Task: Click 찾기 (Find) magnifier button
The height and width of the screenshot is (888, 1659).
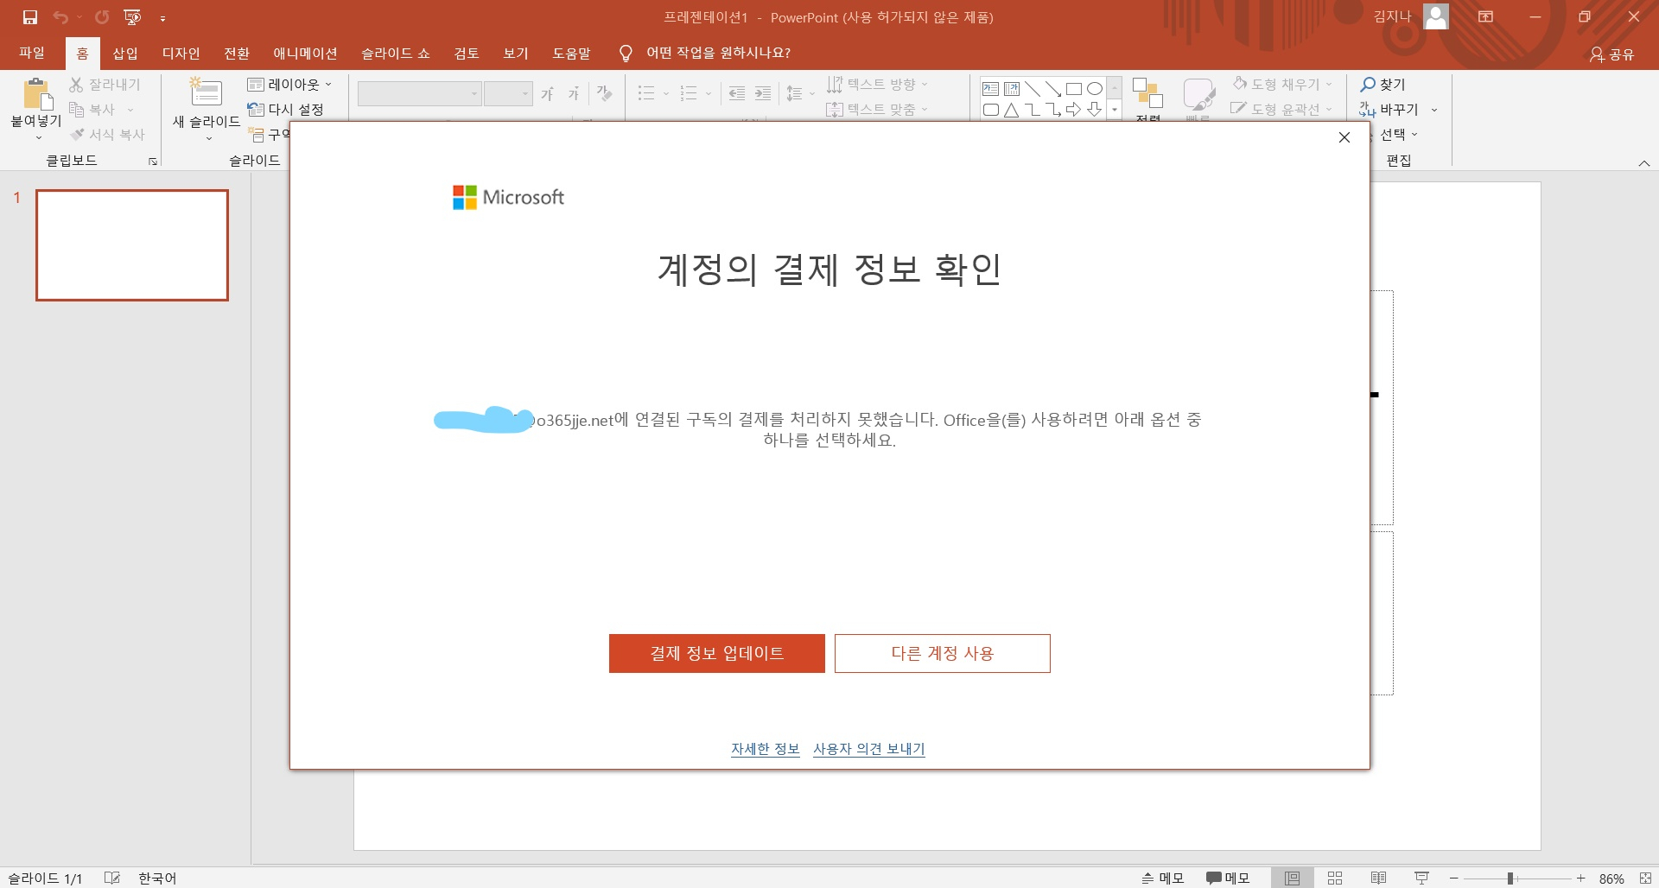Action: point(1383,85)
